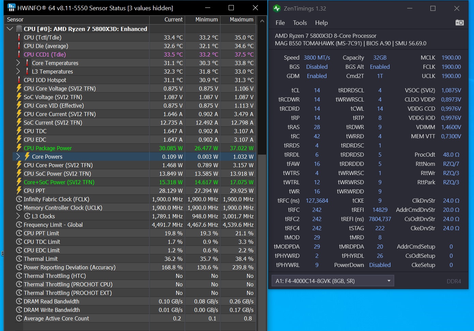The width and height of the screenshot is (474, 331).
Task: Maximize the HWiNFO Sensor Status window
Action: 231,8
